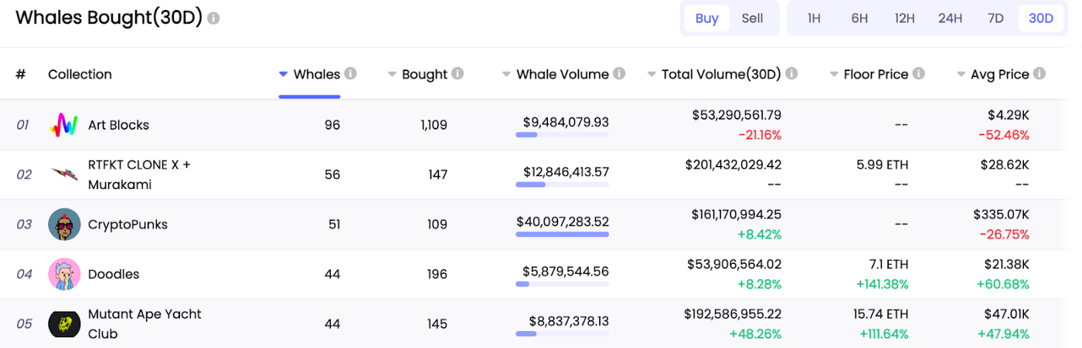
Task: Click the +60.68% average price change
Action: coord(1003,284)
